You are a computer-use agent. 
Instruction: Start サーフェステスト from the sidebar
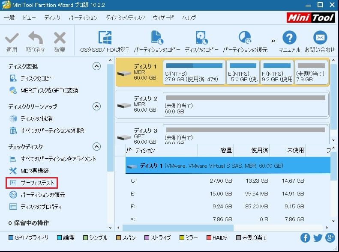coord(37,183)
